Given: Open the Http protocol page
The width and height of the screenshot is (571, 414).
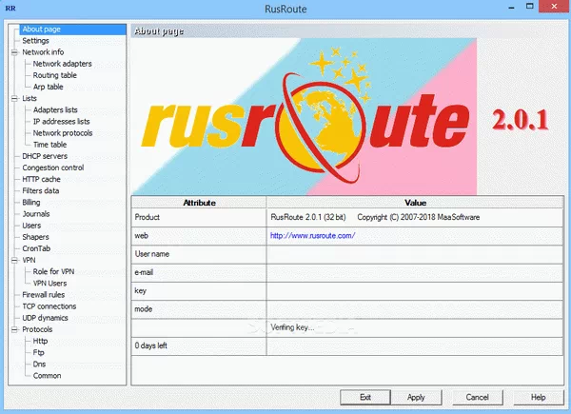Looking at the screenshot, I should pyautogui.click(x=40, y=341).
